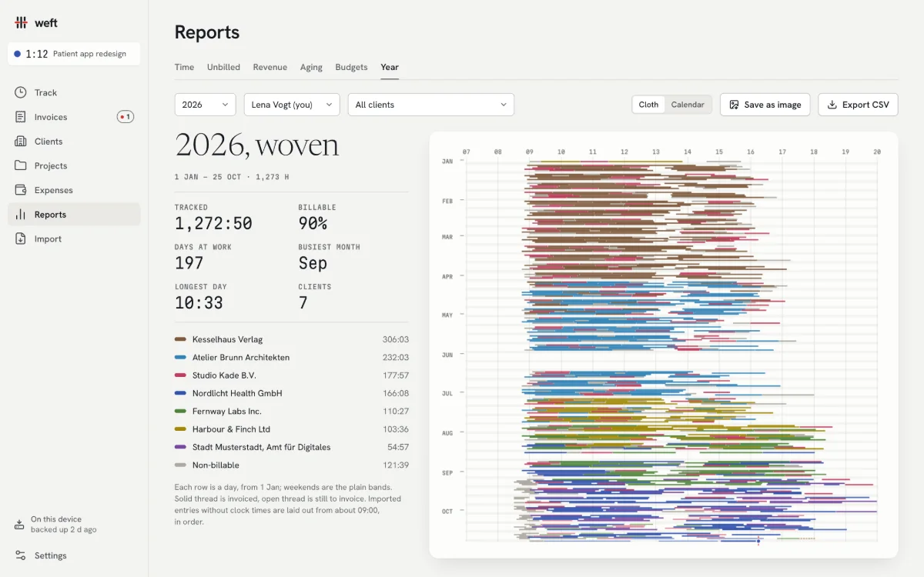Click the Stadt Musterstadt purple swatch
This screenshot has width=924, height=577.
pos(180,447)
